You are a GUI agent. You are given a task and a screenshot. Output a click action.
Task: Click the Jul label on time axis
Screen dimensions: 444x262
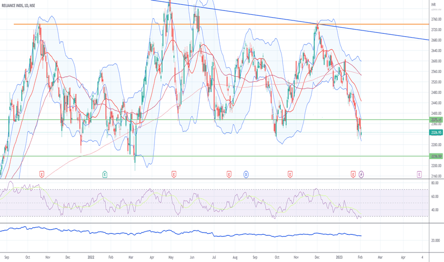click(214, 257)
